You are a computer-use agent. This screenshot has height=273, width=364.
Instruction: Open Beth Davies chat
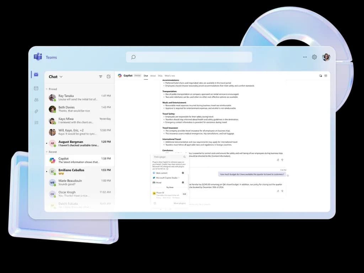[x=79, y=109]
